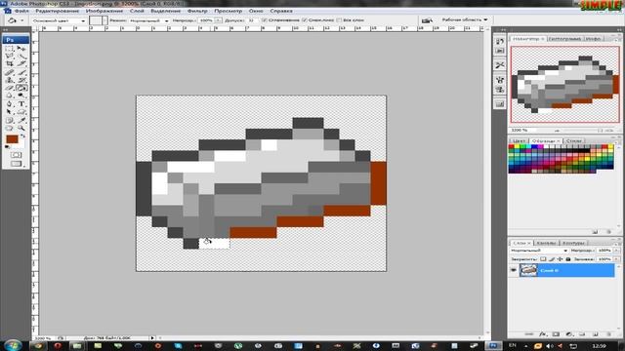Hide the Слой 0 layer visibility
Screen dimensions: 625x351
tap(514, 270)
